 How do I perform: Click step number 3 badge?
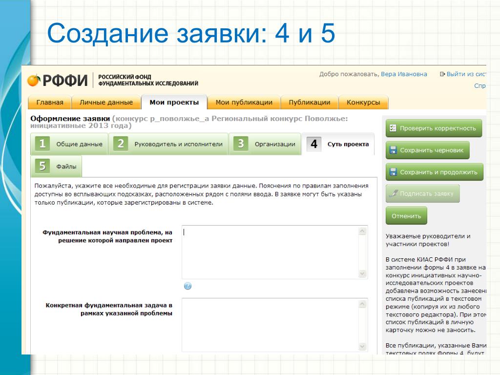241,144
